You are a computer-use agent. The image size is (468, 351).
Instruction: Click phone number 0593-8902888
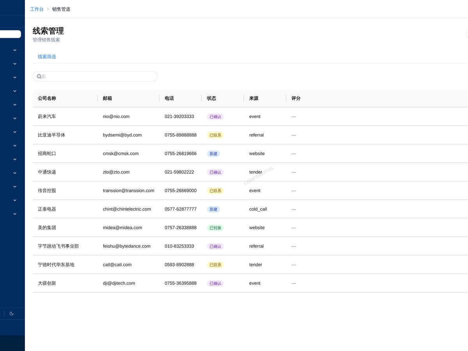tap(179, 265)
